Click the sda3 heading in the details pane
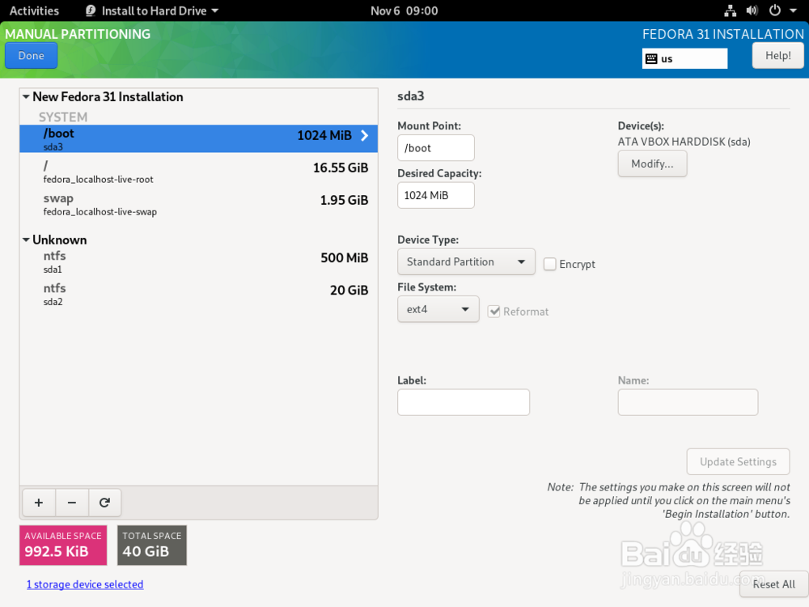The image size is (809, 607). 411,96
